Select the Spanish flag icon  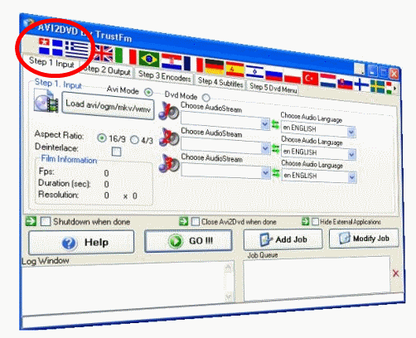(x=235, y=70)
